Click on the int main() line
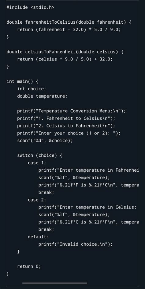This screenshot has width=145, height=289. 22,81
